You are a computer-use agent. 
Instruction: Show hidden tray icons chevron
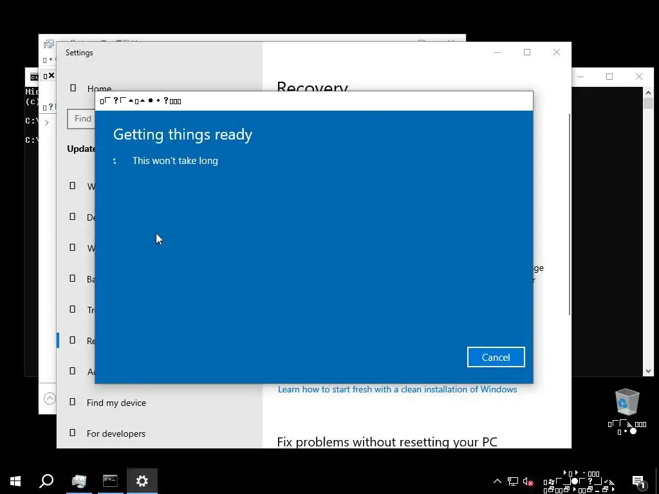coord(497,481)
